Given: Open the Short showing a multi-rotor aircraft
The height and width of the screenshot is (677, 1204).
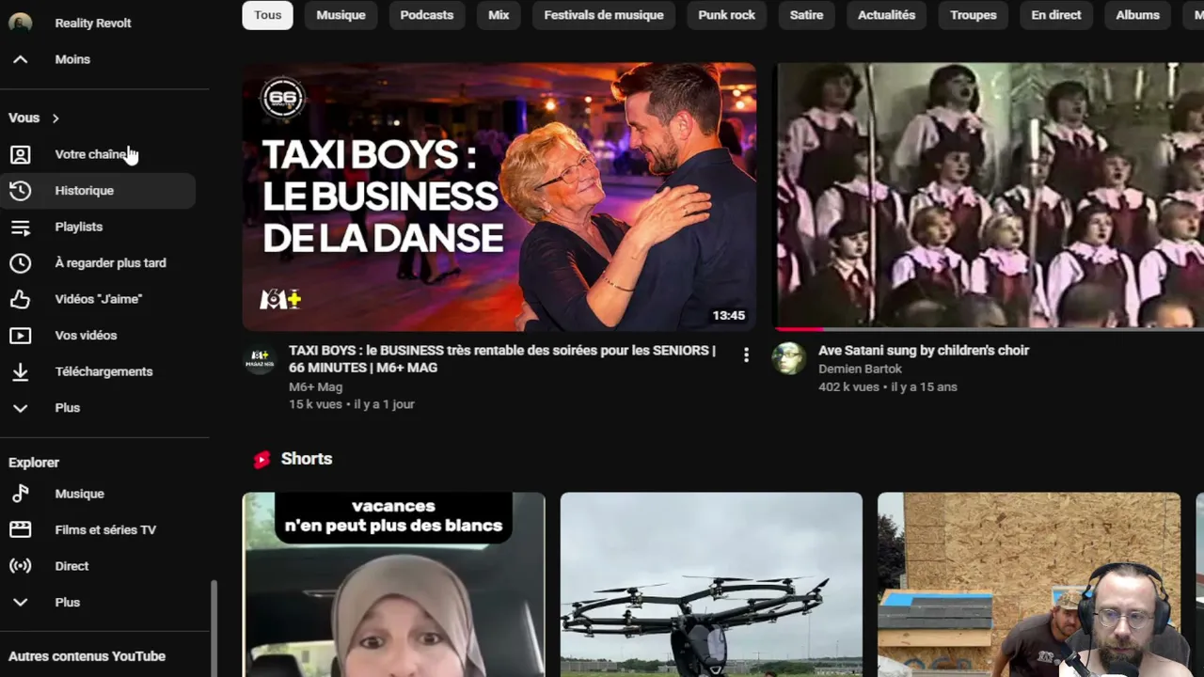Looking at the screenshot, I should coord(711,585).
